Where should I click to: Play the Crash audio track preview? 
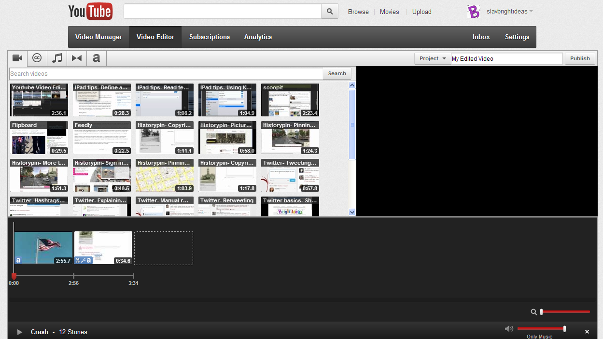20,332
